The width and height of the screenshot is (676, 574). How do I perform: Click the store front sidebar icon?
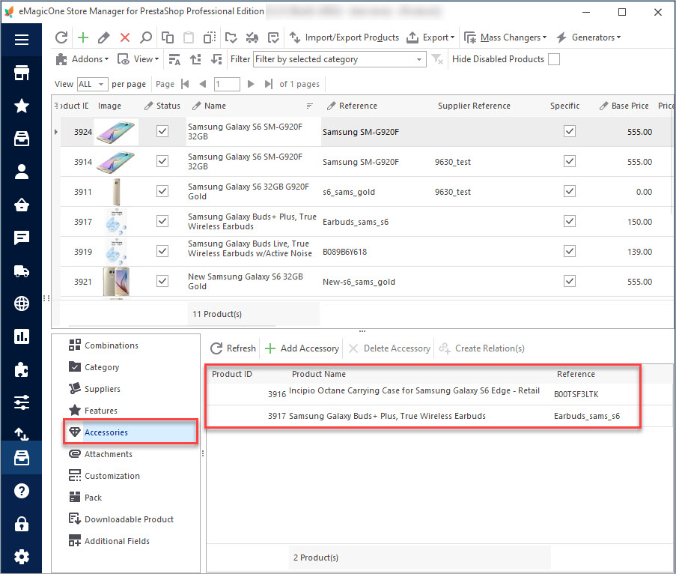pos(22,73)
